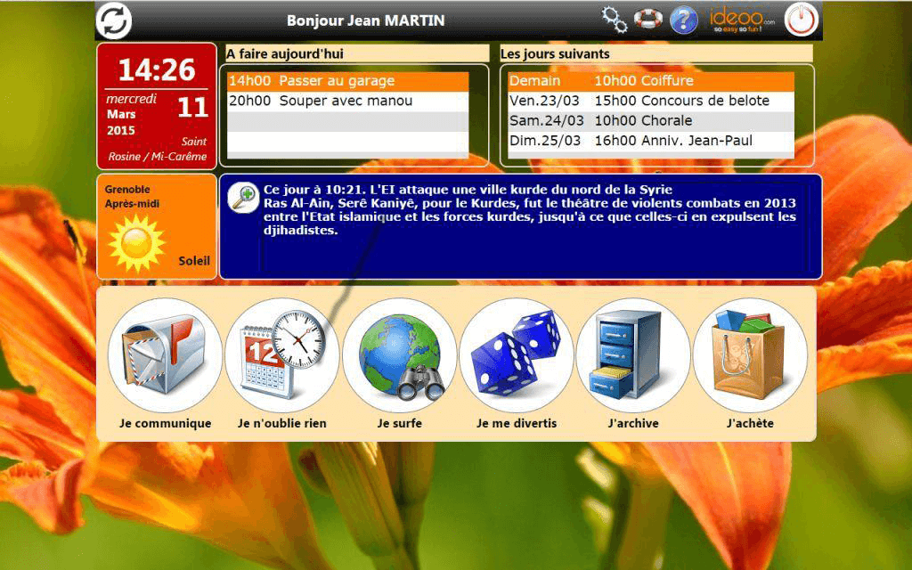Click the refresh arrows icon
The height and width of the screenshot is (570, 912).
(114, 20)
